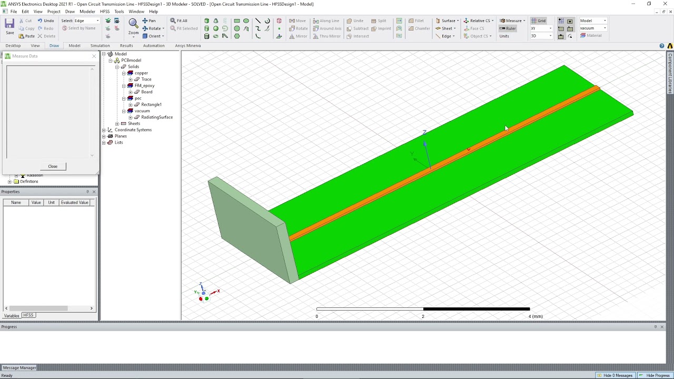The image size is (674, 379).
Task: Expand the Coordinate Systems tree node
Action: [x=104, y=130]
